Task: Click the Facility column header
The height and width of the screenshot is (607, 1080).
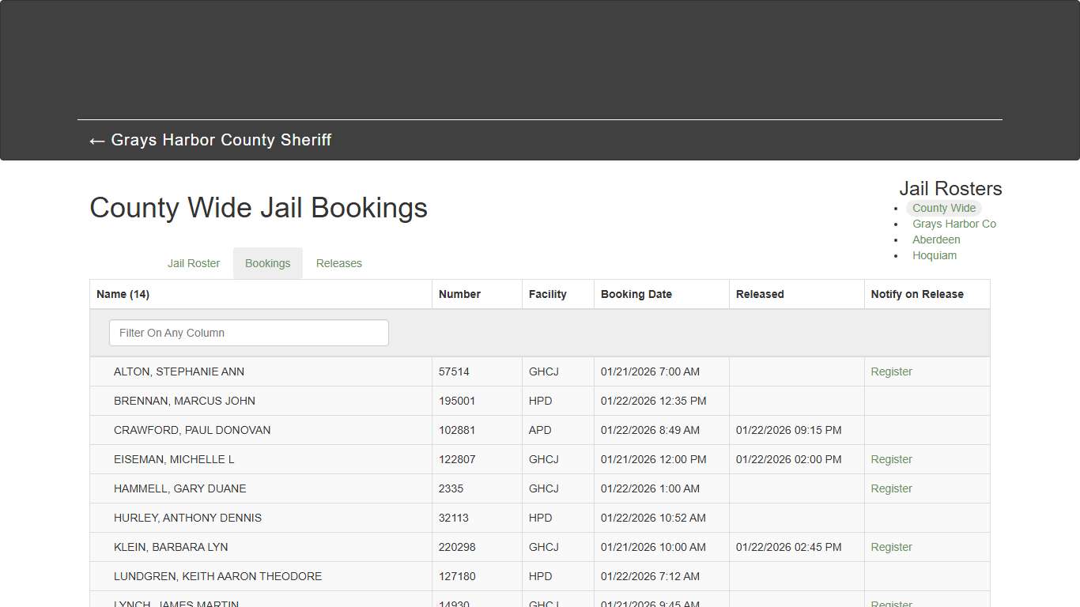Action: point(547,293)
